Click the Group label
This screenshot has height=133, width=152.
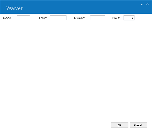(x=116, y=18)
